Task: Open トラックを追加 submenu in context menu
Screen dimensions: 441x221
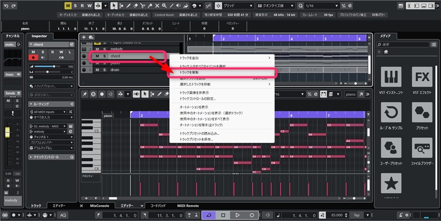Action: click(x=222, y=58)
